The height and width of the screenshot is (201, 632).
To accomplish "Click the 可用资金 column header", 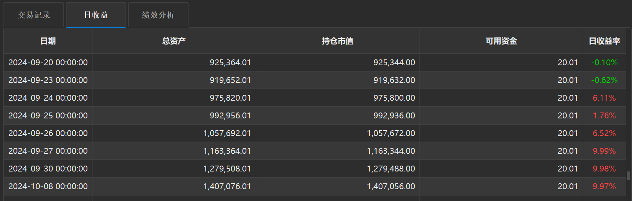I will pyautogui.click(x=501, y=41).
